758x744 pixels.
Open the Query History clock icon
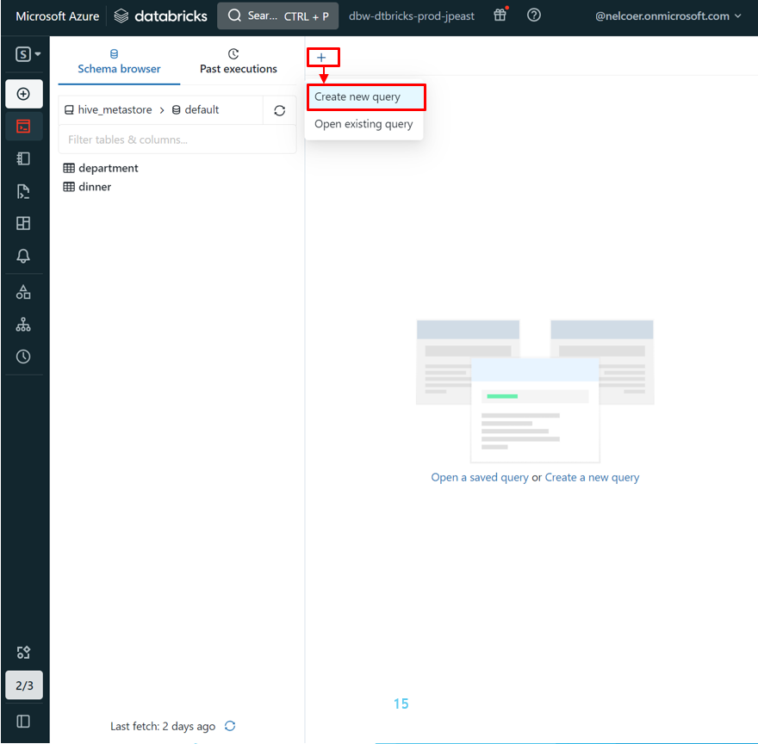point(23,356)
